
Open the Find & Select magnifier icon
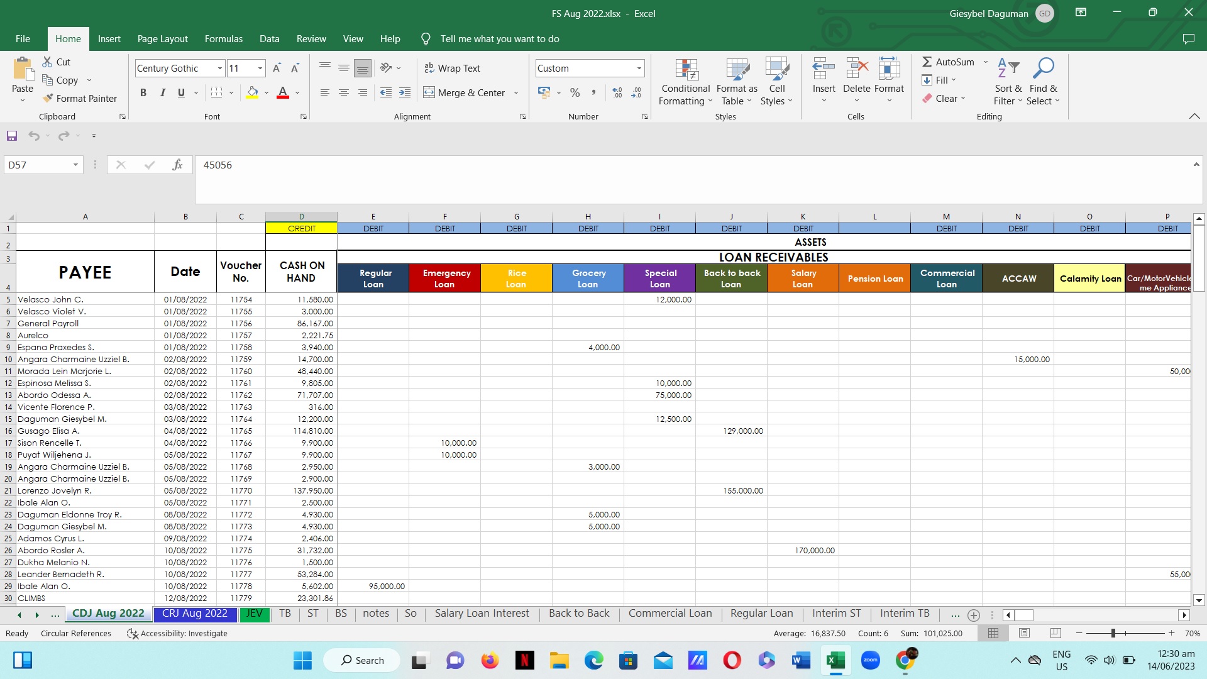[x=1043, y=68]
